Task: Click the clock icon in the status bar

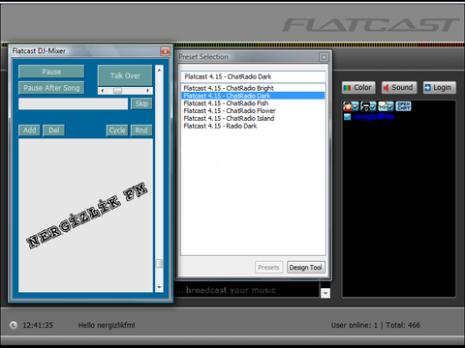Action: coord(14,325)
